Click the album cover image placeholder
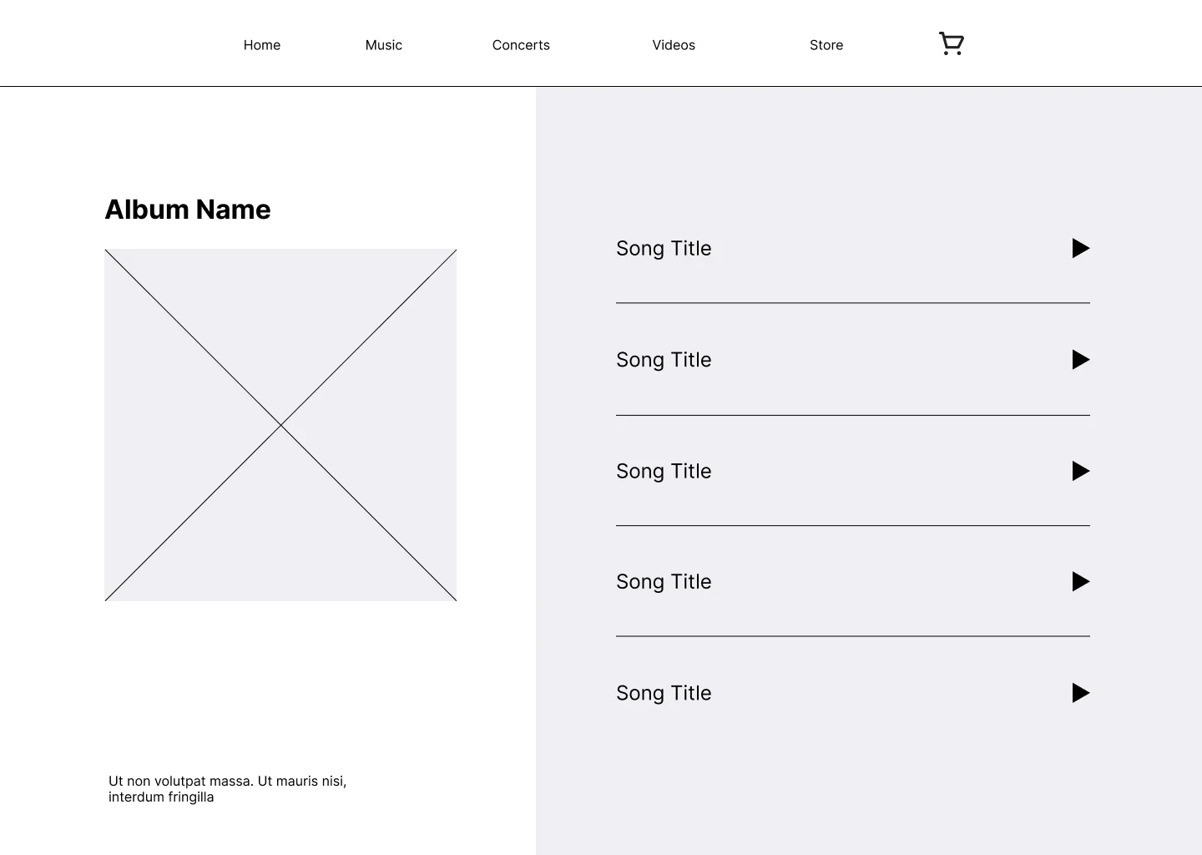 coord(280,425)
